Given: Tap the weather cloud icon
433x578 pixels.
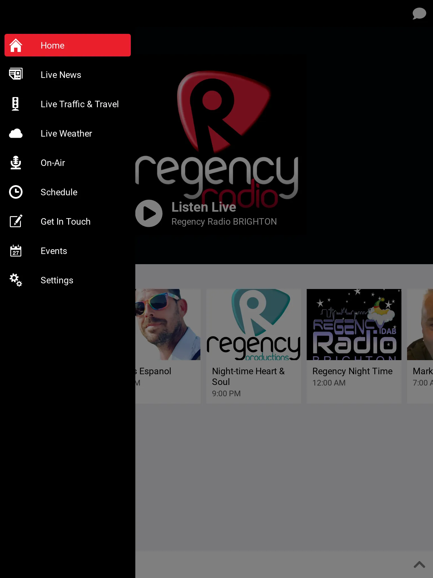Looking at the screenshot, I should (x=16, y=133).
